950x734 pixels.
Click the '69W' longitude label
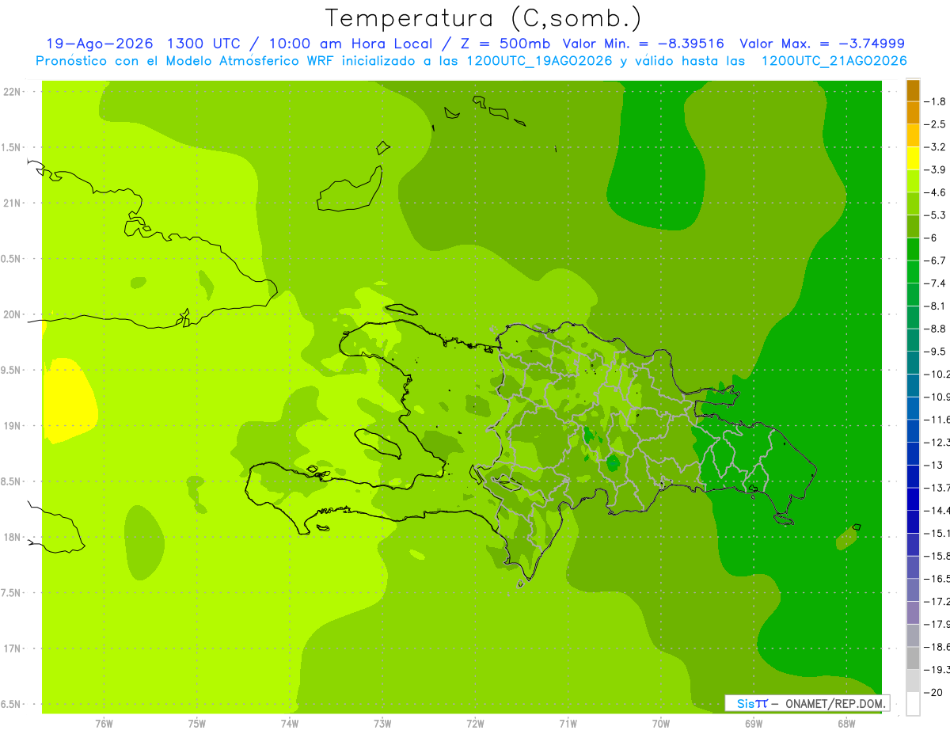pyautogui.click(x=754, y=723)
